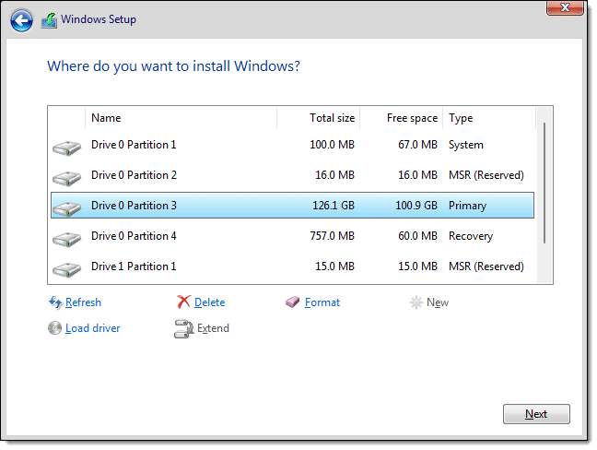597x450 pixels.
Task: Click the pink eraser Format icon
Action: point(292,302)
